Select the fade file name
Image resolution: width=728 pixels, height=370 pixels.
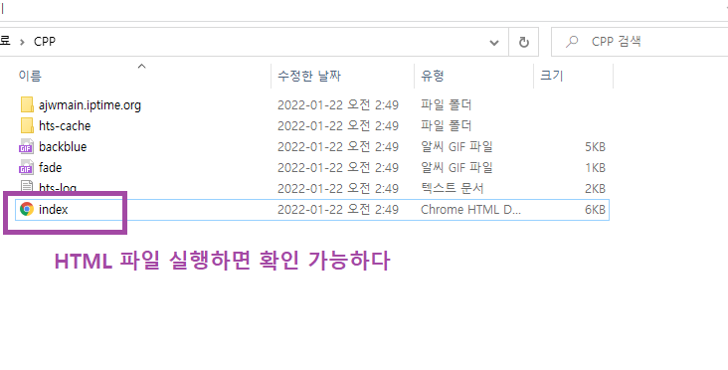tap(50, 167)
